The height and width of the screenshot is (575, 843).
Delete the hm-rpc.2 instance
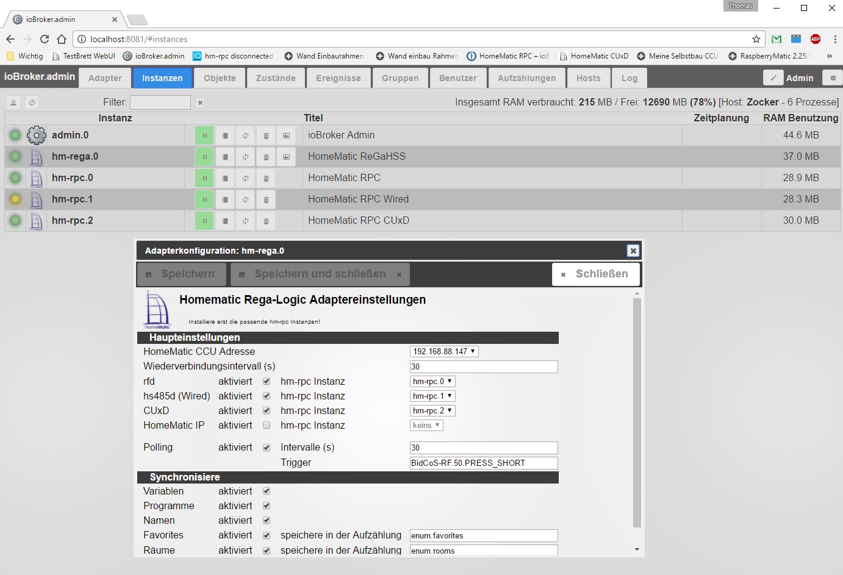pos(266,221)
